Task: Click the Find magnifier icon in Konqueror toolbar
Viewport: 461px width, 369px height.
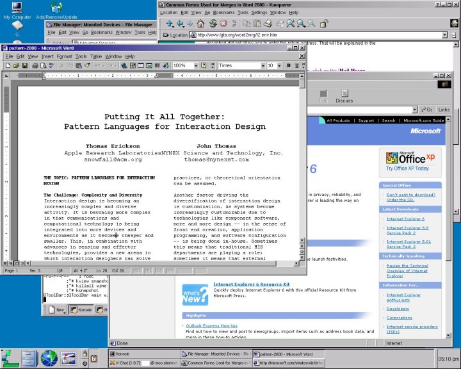Action: pyautogui.click(x=311, y=24)
